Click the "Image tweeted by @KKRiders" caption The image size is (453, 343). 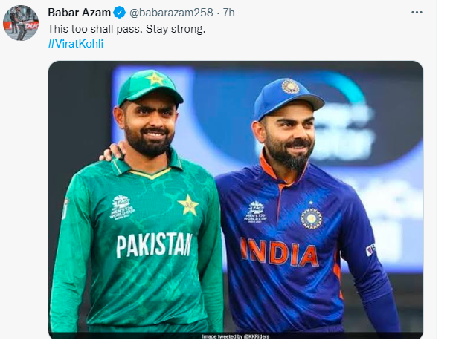tap(236, 336)
